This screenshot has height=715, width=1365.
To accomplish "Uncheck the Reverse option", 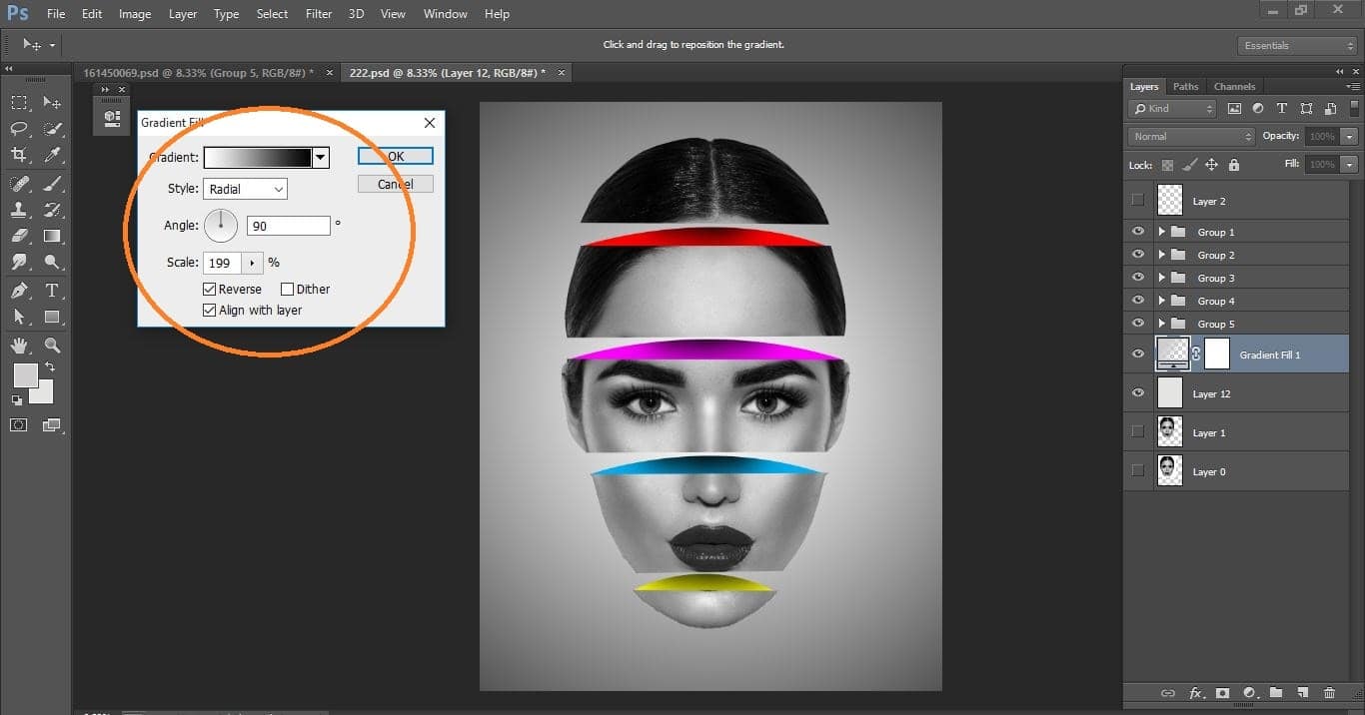I will 208,289.
